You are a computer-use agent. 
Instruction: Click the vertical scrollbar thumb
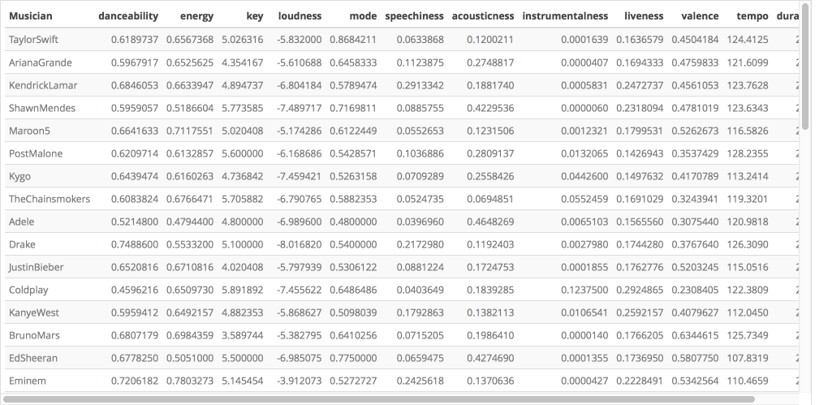(x=805, y=66)
